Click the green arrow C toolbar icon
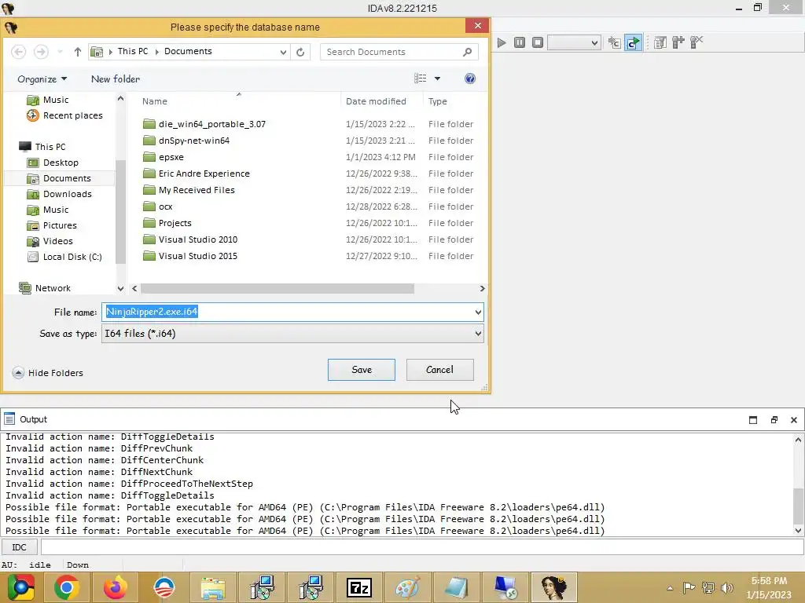Viewport: 805px width, 603px height. click(x=634, y=42)
